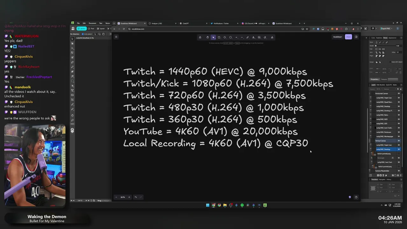Open the Quick FX panel tab

(x=389, y=85)
